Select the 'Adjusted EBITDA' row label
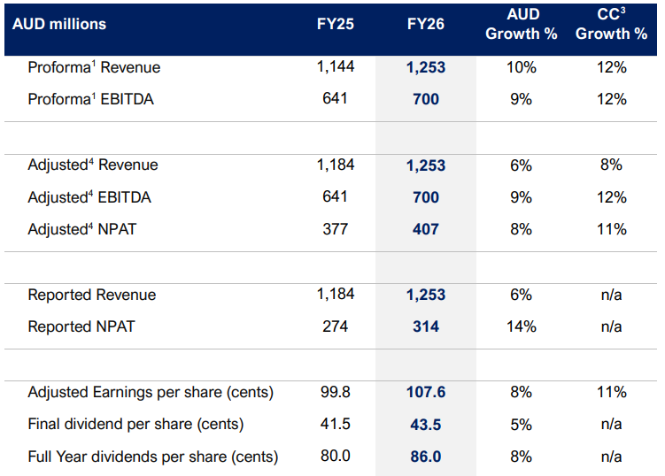The height and width of the screenshot is (476, 665). click(x=89, y=197)
